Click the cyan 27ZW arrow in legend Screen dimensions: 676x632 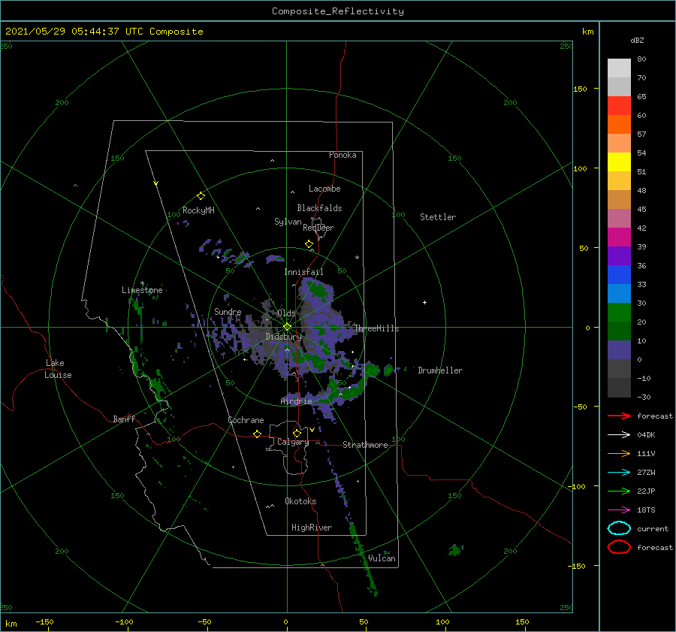click(619, 473)
